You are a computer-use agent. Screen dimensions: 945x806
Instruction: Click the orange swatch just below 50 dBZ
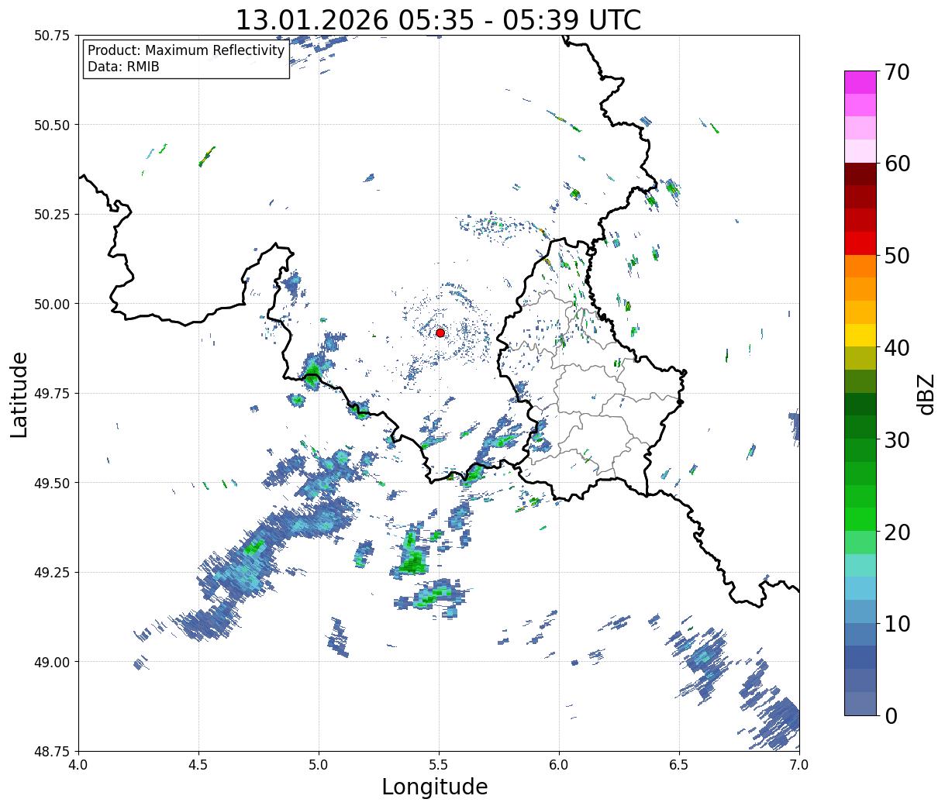click(x=861, y=266)
